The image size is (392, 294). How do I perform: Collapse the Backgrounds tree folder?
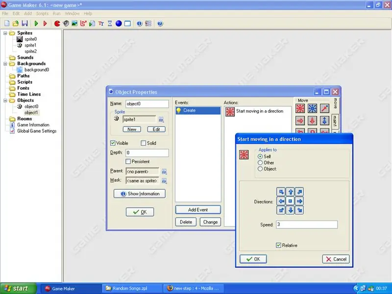point(5,64)
